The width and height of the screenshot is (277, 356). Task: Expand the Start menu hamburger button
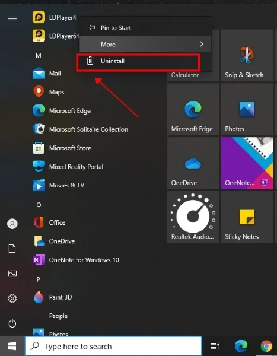pyautogui.click(x=12, y=19)
